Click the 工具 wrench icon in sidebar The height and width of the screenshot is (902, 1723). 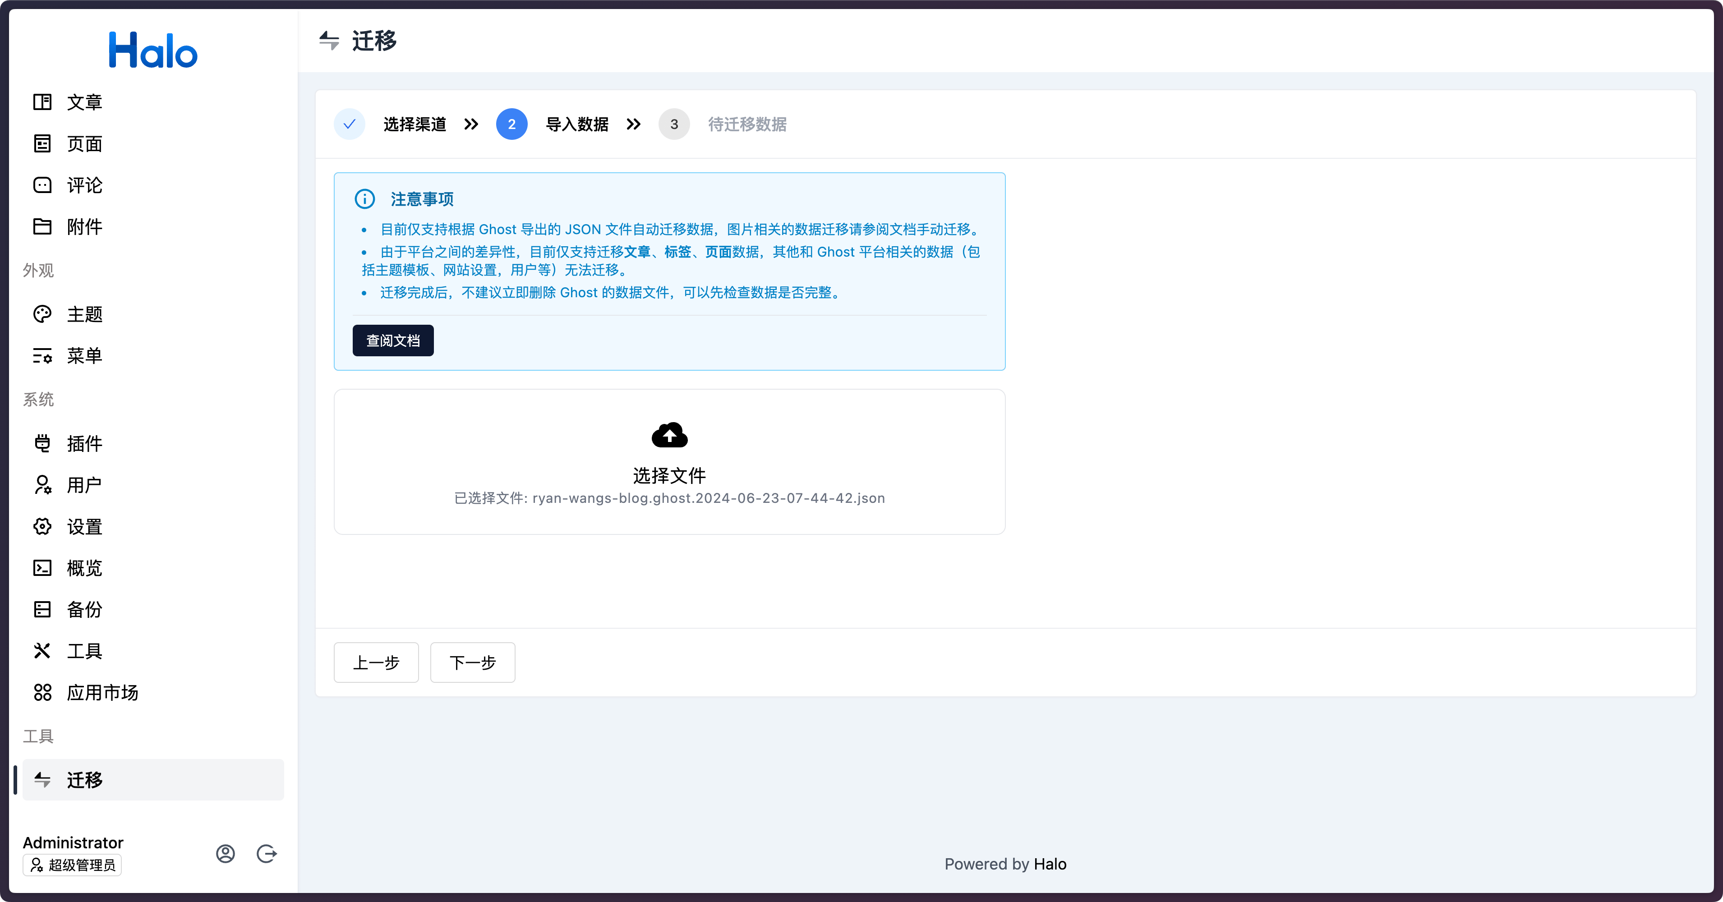tap(42, 651)
